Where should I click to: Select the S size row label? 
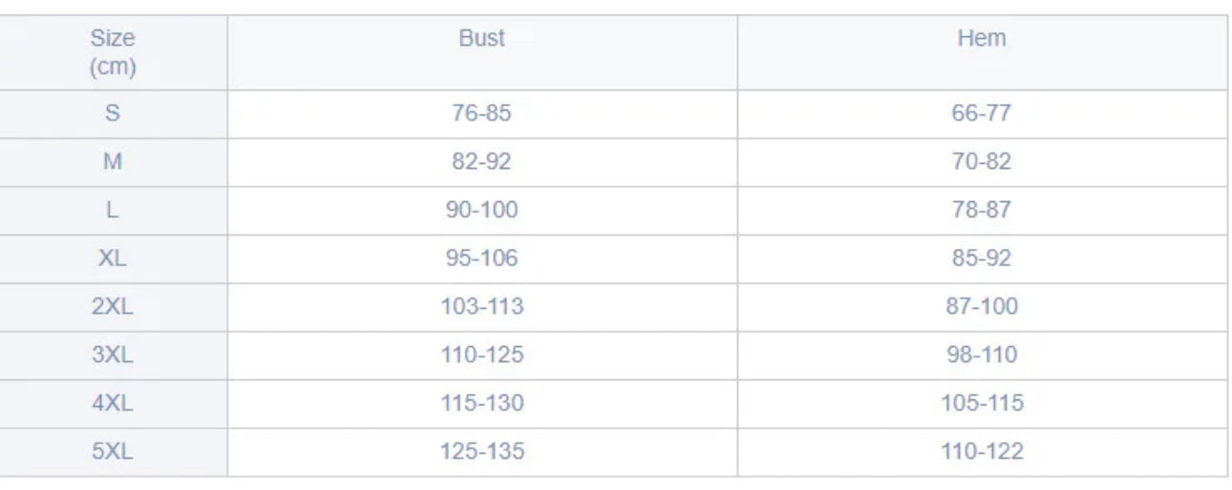point(113,112)
